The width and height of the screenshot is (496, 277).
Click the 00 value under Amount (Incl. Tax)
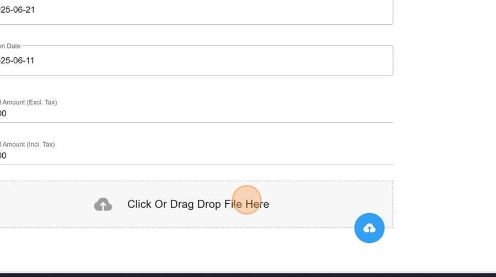pos(3,156)
